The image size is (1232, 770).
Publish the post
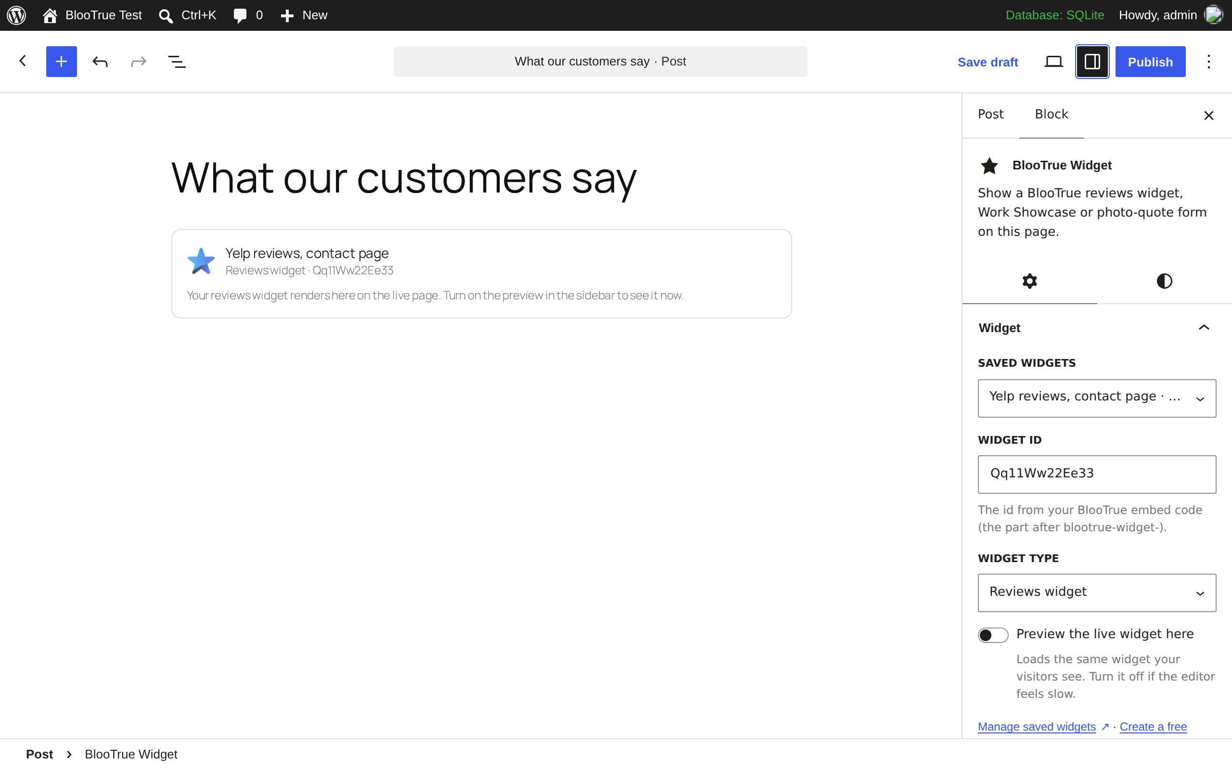[1150, 62]
